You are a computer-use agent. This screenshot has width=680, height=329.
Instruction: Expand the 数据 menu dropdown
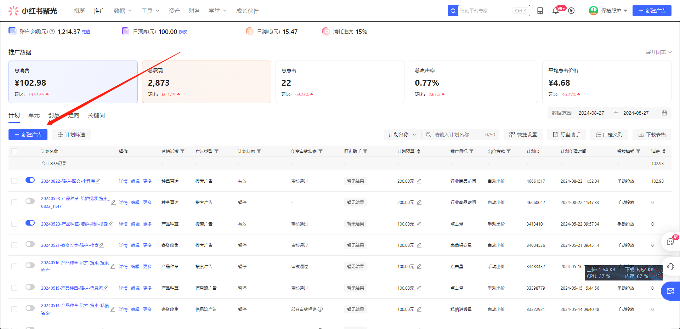point(123,11)
